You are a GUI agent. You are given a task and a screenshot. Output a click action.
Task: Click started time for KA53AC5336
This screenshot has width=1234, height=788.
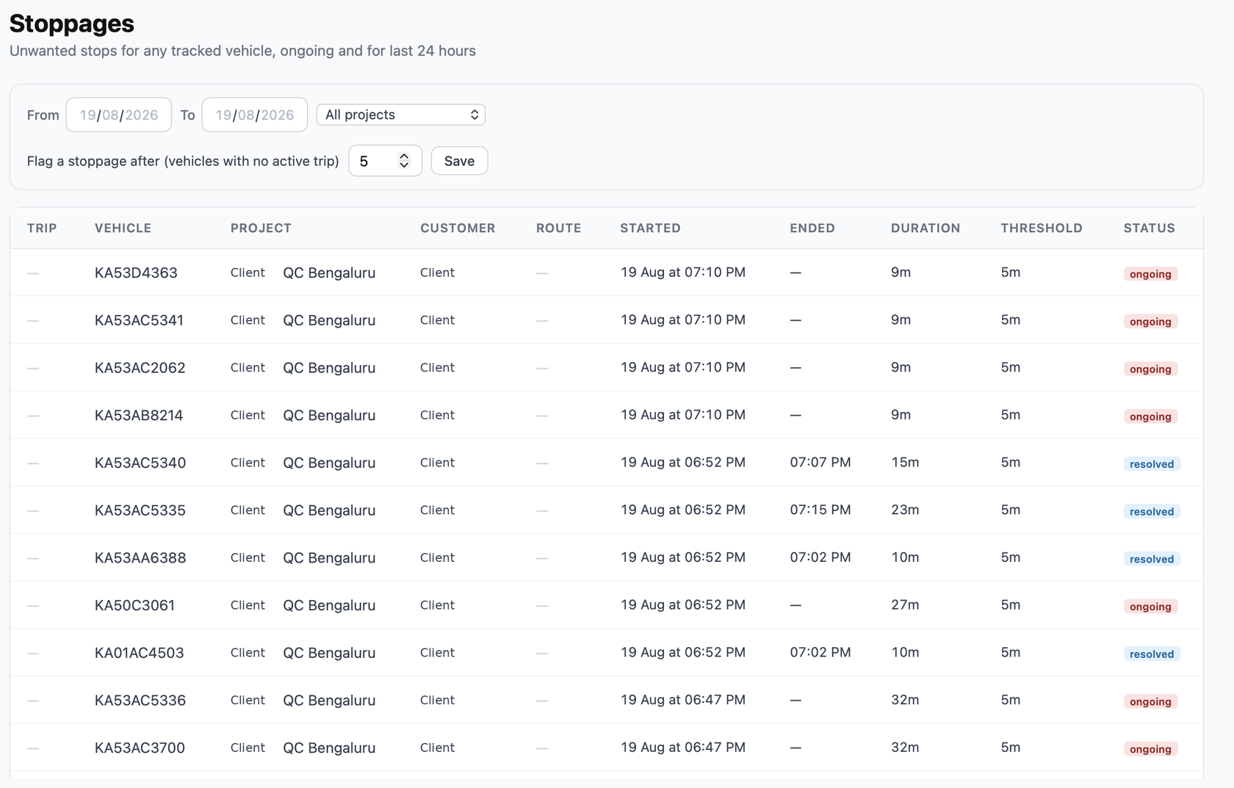click(x=683, y=700)
